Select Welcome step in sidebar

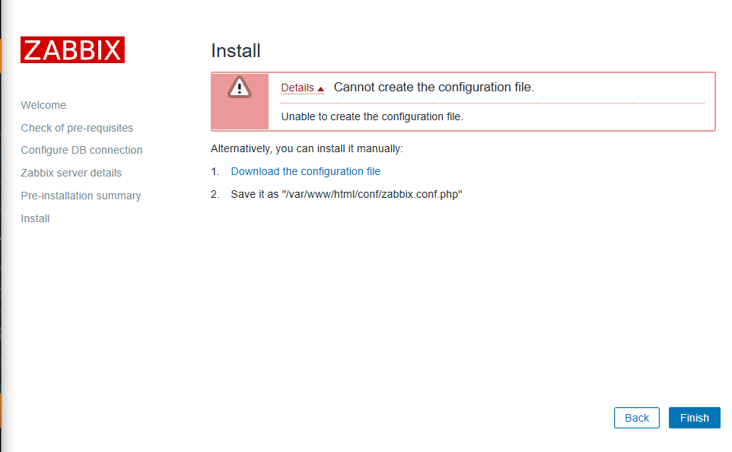pos(43,105)
